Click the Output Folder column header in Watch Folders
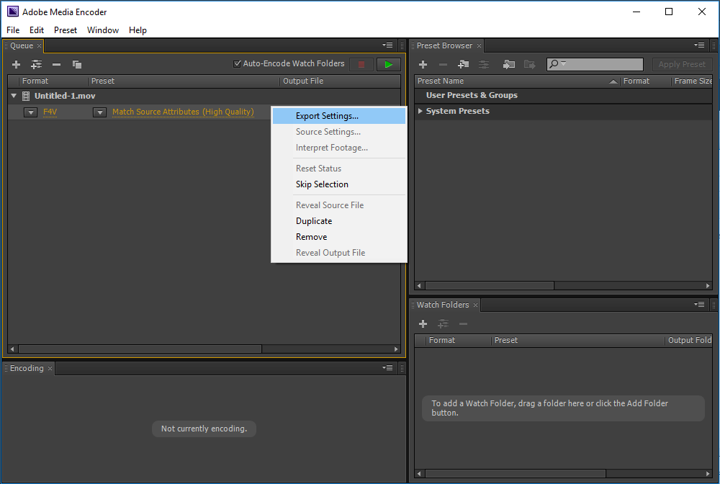 click(689, 340)
